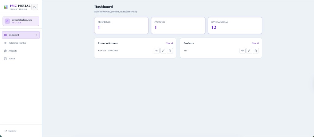This screenshot has width=314, height=137.
Task: Click View all in Recent references
Action: point(169,43)
